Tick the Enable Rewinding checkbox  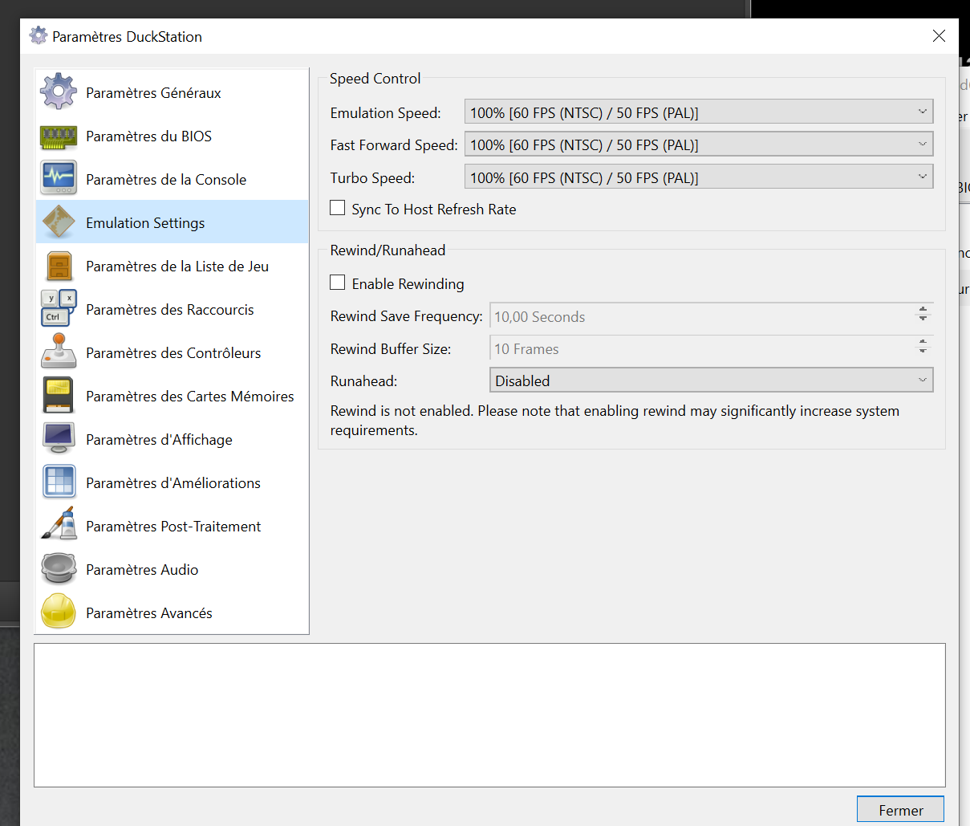click(x=338, y=283)
